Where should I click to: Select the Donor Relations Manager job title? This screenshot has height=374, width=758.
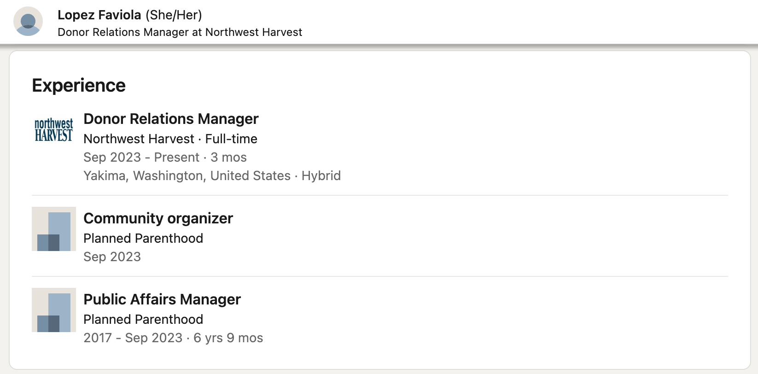[x=171, y=119]
